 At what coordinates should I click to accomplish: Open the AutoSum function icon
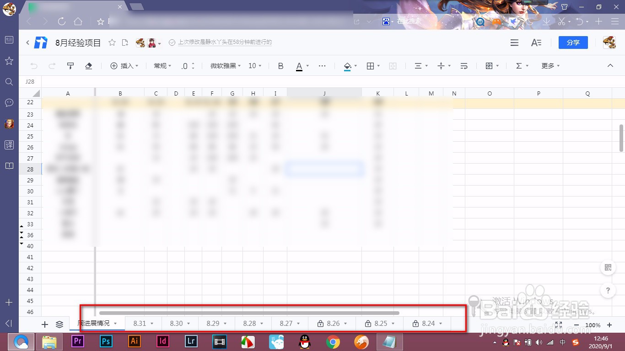[x=520, y=65]
